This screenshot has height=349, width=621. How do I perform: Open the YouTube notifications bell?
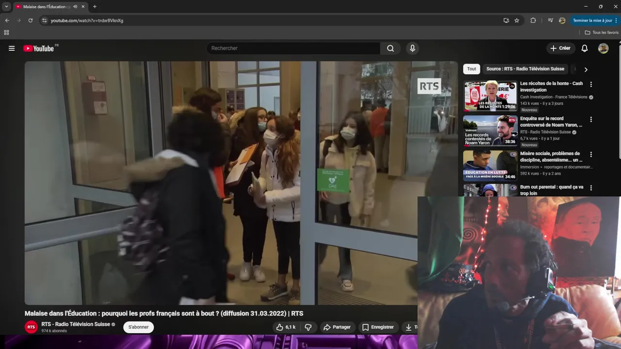click(x=585, y=48)
